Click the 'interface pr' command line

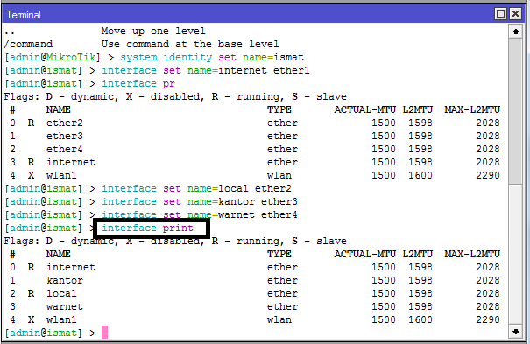coord(138,83)
